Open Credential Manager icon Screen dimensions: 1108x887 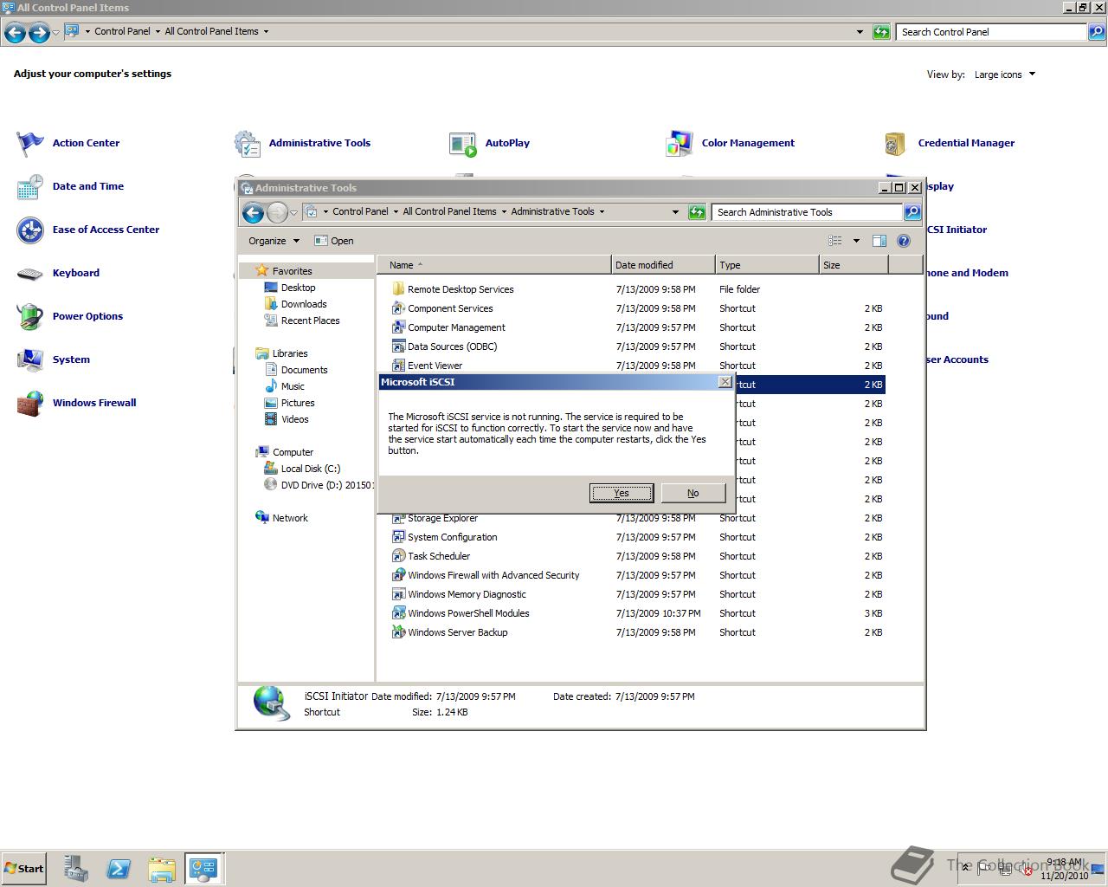click(x=896, y=143)
